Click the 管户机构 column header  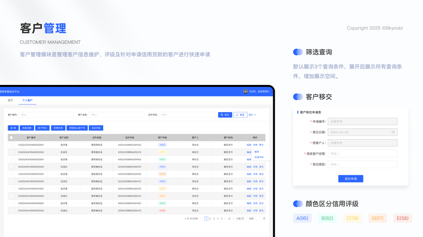[228, 137]
